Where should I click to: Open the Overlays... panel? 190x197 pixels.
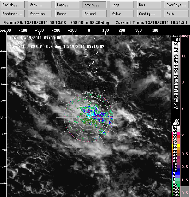(x=176, y=5)
